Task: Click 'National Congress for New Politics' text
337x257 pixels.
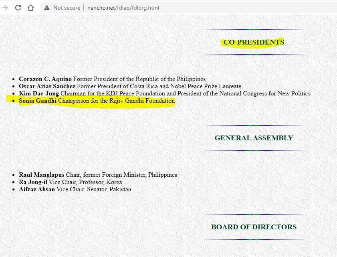Action: click(x=265, y=93)
